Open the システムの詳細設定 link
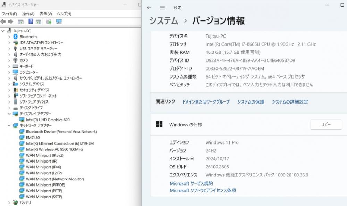 [x=290, y=102]
